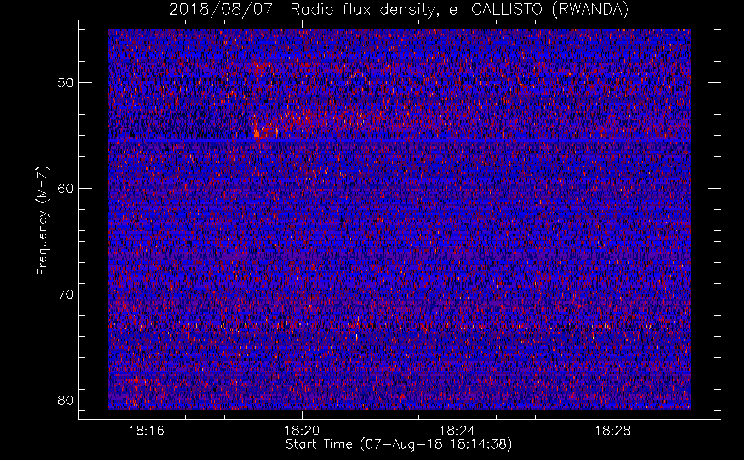Click the 18:28 time tick label
This screenshot has height=460, width=744.
(x=613, y=431)
